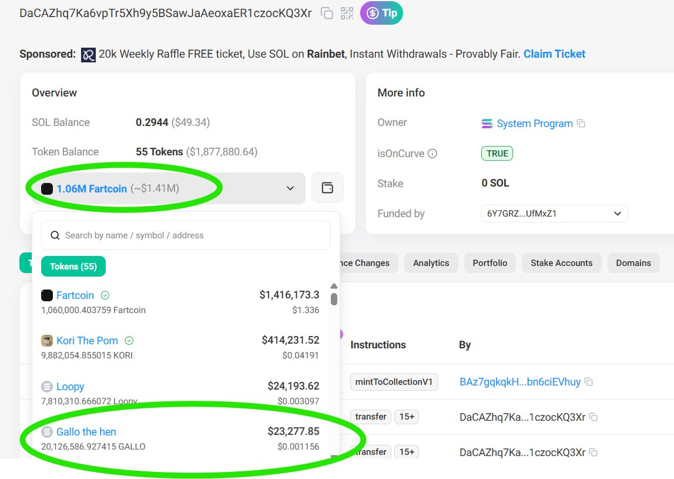674x479 pixels.
Task: Click the token list scroll-up arrow
Action: (x=334, y=286)
